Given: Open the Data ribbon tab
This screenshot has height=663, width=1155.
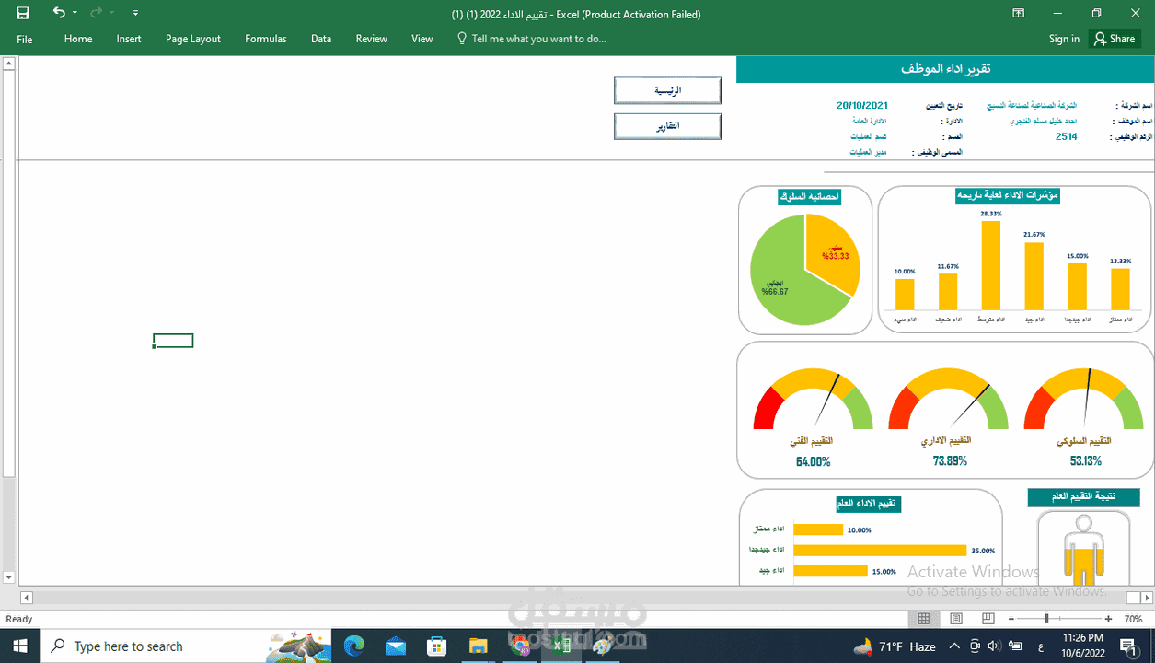Looking at the screenshot, I should [321, 39].
